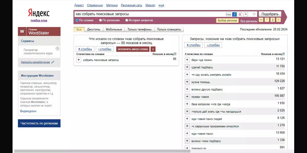Switch to the Только планшеты tab
The image size is (307, 153).
(169, 30)
